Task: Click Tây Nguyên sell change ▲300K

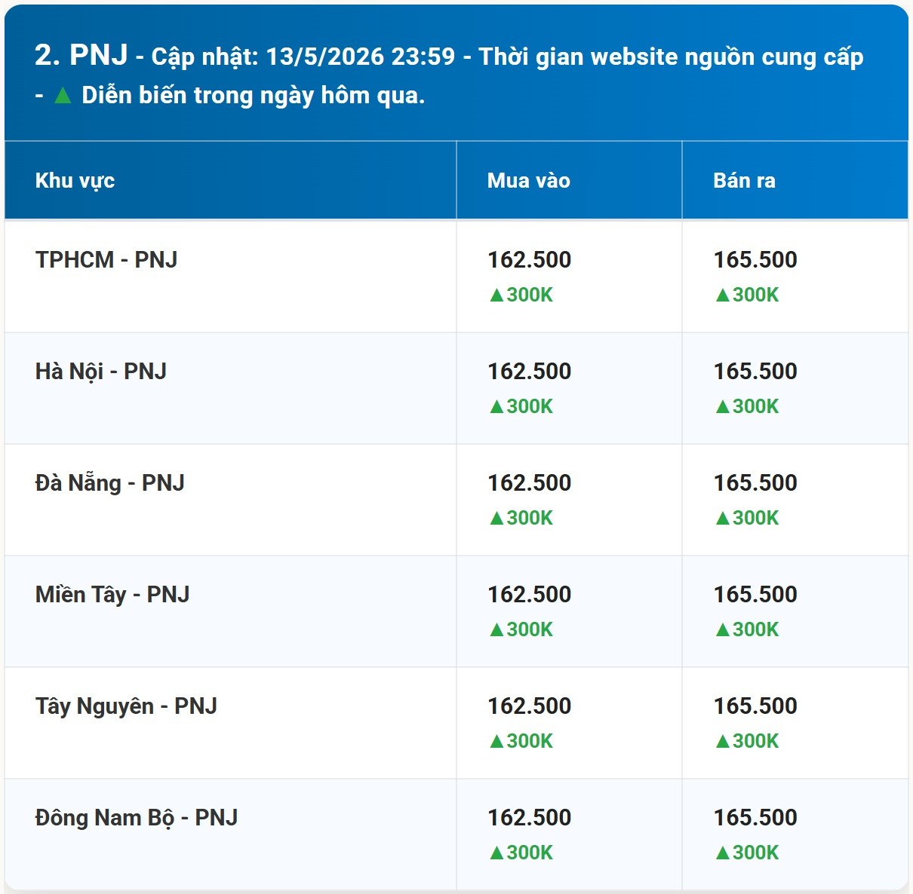Action: click(747, 741)
